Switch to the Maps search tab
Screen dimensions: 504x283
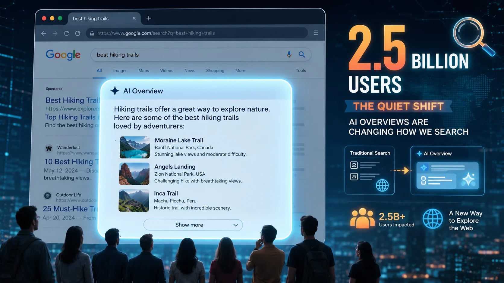pyautogui.click(x=144, y=71)
